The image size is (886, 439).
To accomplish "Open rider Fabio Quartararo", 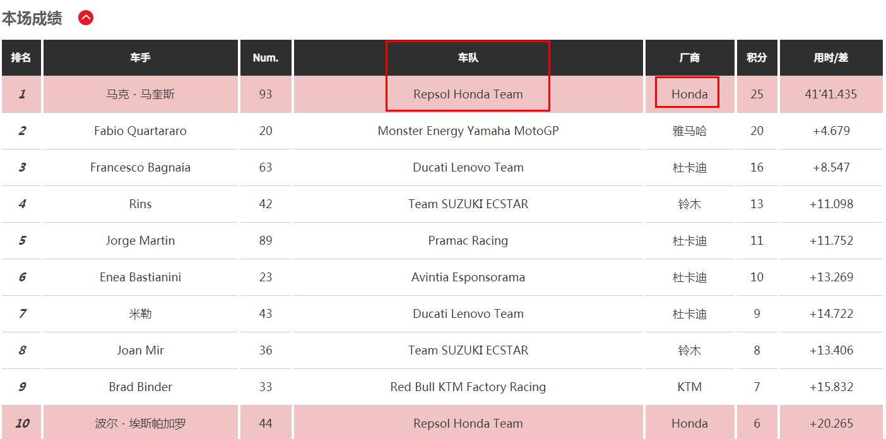I will coord(141,131).
